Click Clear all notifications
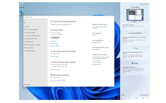The height and width of the screenshot is (103, 166). (145, 95)
